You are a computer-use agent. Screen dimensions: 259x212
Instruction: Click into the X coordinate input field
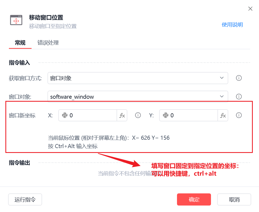88,115
